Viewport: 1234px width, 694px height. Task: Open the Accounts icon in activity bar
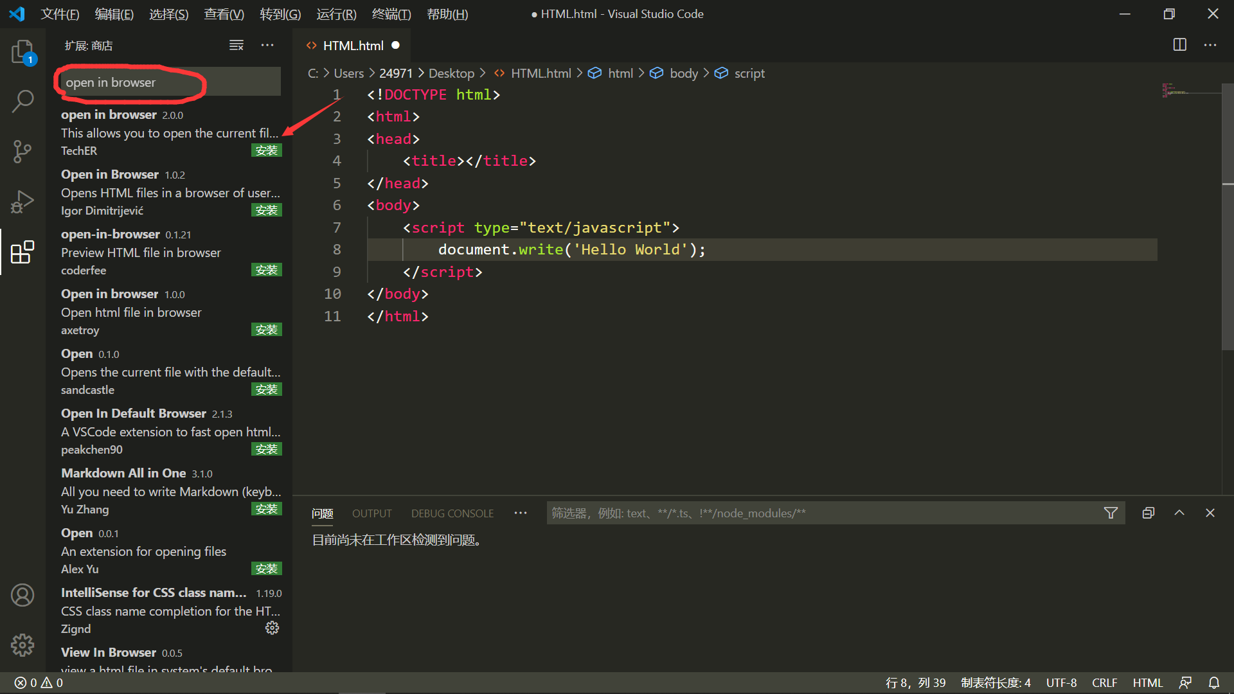[22, 595]
